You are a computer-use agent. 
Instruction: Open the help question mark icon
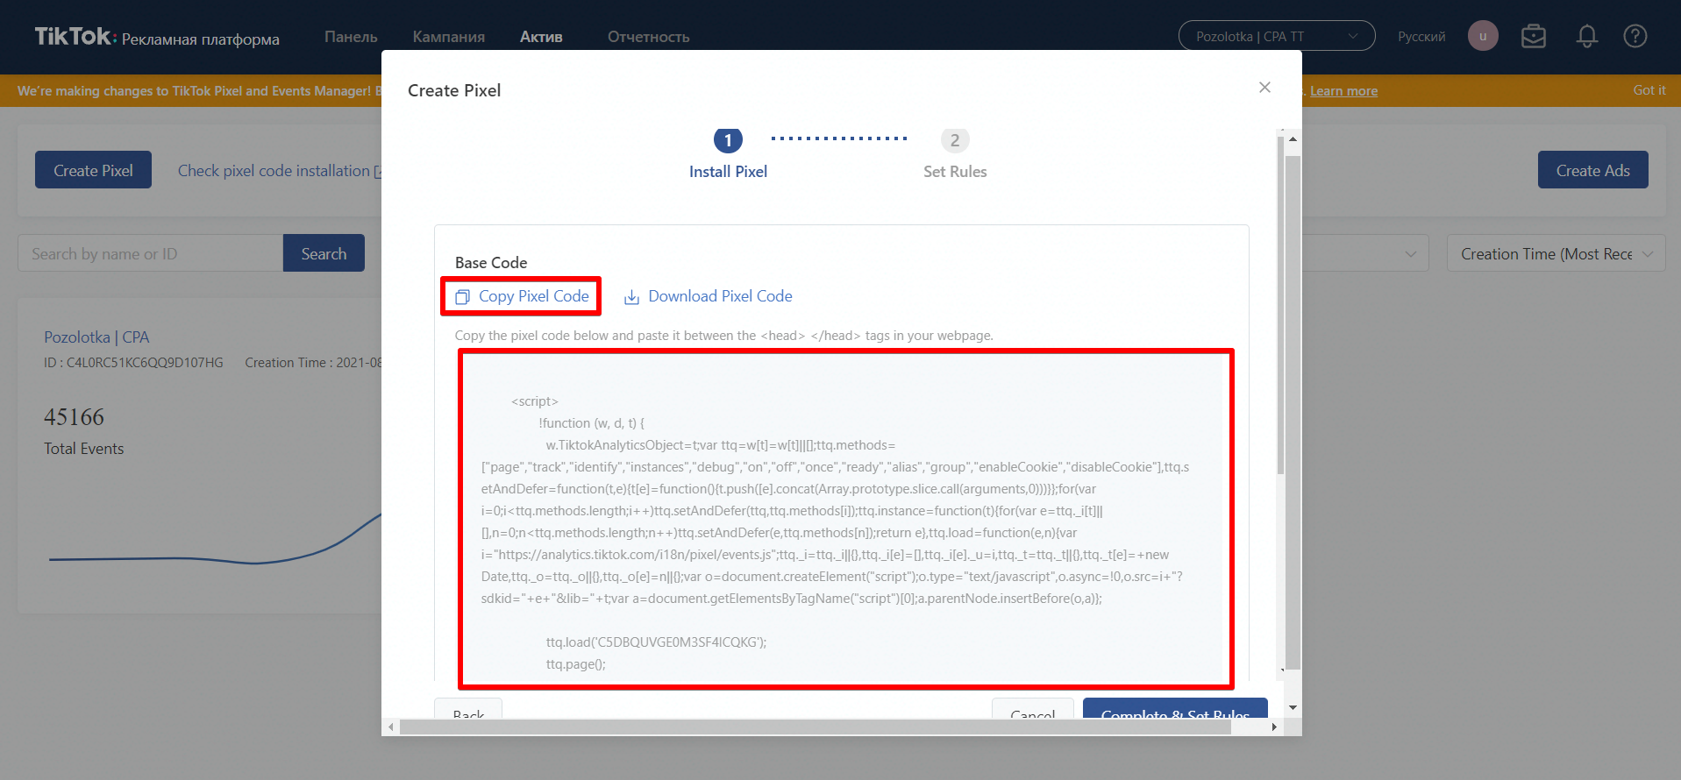point(1635,36)
